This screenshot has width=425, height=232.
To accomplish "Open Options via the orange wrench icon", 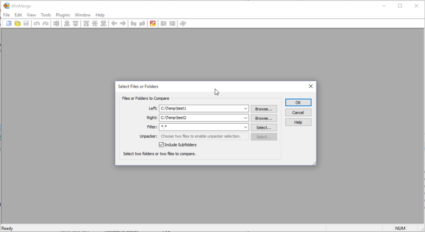I will click(152, 23).
